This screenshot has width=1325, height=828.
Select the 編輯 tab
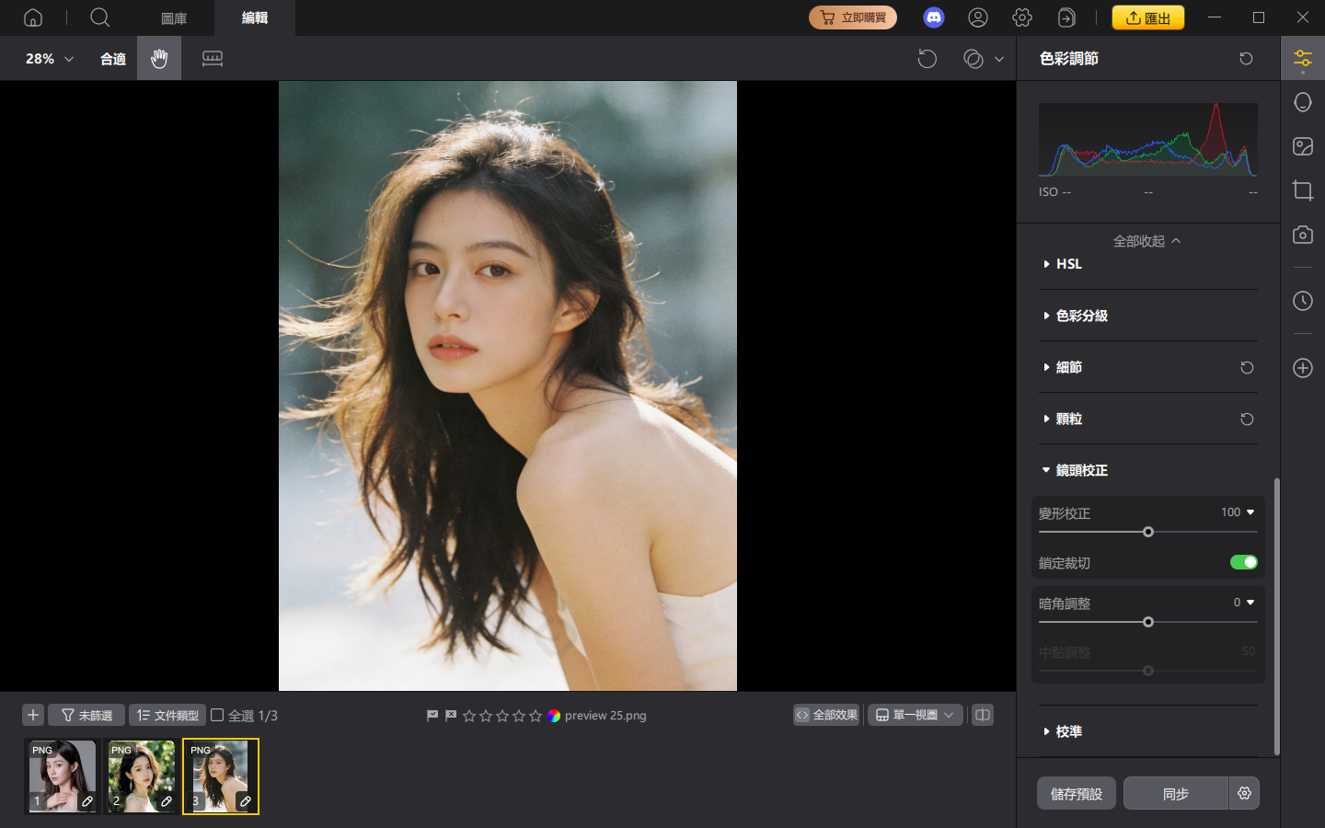pyautogui.click(x=254, y=17)
